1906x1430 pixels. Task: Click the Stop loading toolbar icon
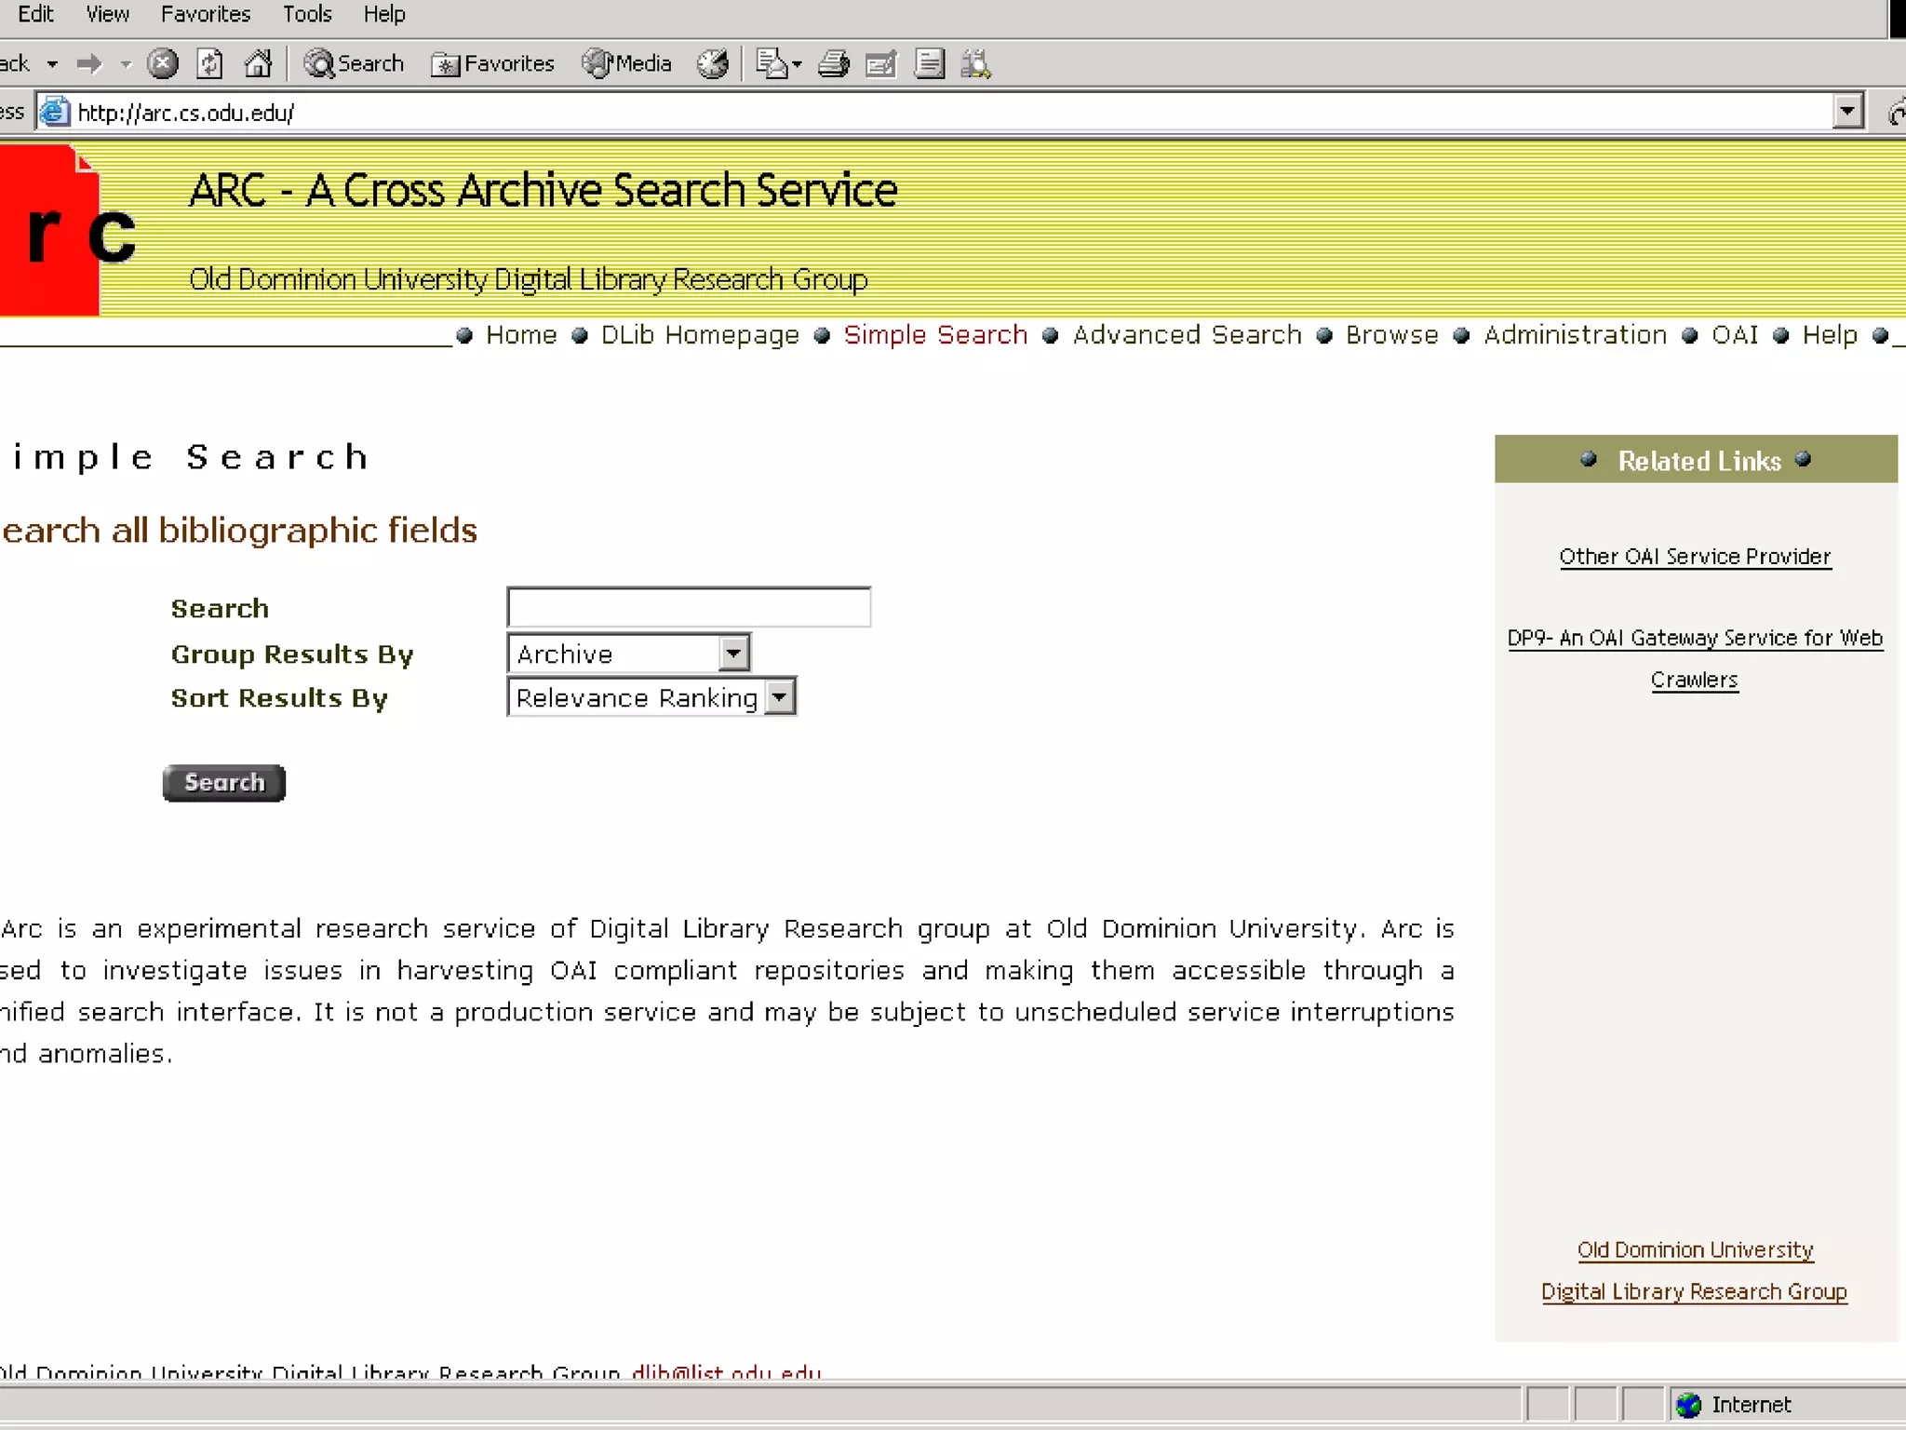163,63
